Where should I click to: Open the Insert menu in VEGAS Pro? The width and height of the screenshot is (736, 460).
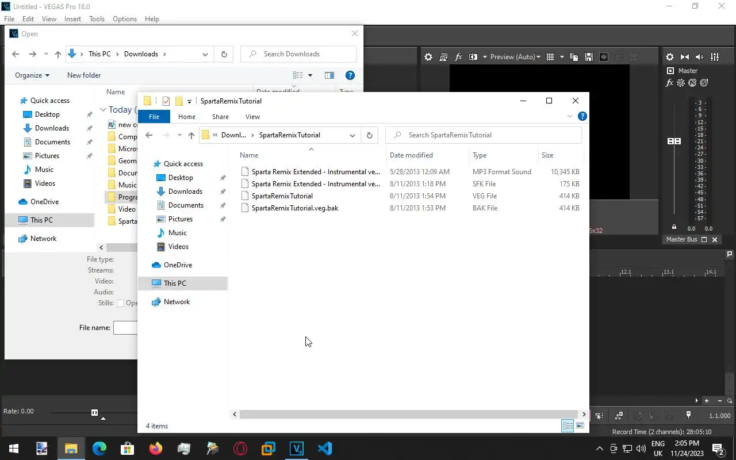72,19
